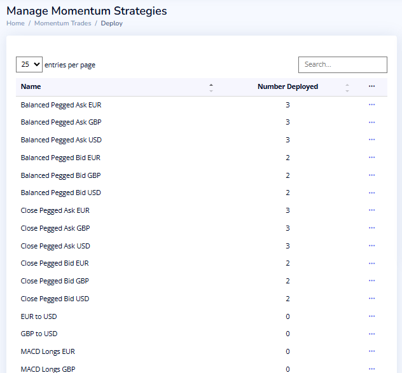Click the Name column header
Screen dimensions: 402x373
tap(31, 87)
